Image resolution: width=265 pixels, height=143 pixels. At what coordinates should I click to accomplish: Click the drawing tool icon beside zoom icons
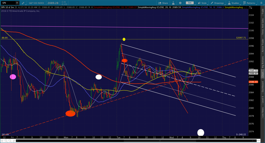click(x=13, y=141)
